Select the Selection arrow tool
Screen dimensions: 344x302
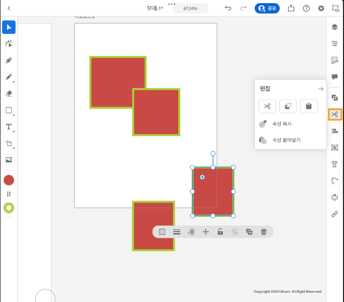[9, 28]
